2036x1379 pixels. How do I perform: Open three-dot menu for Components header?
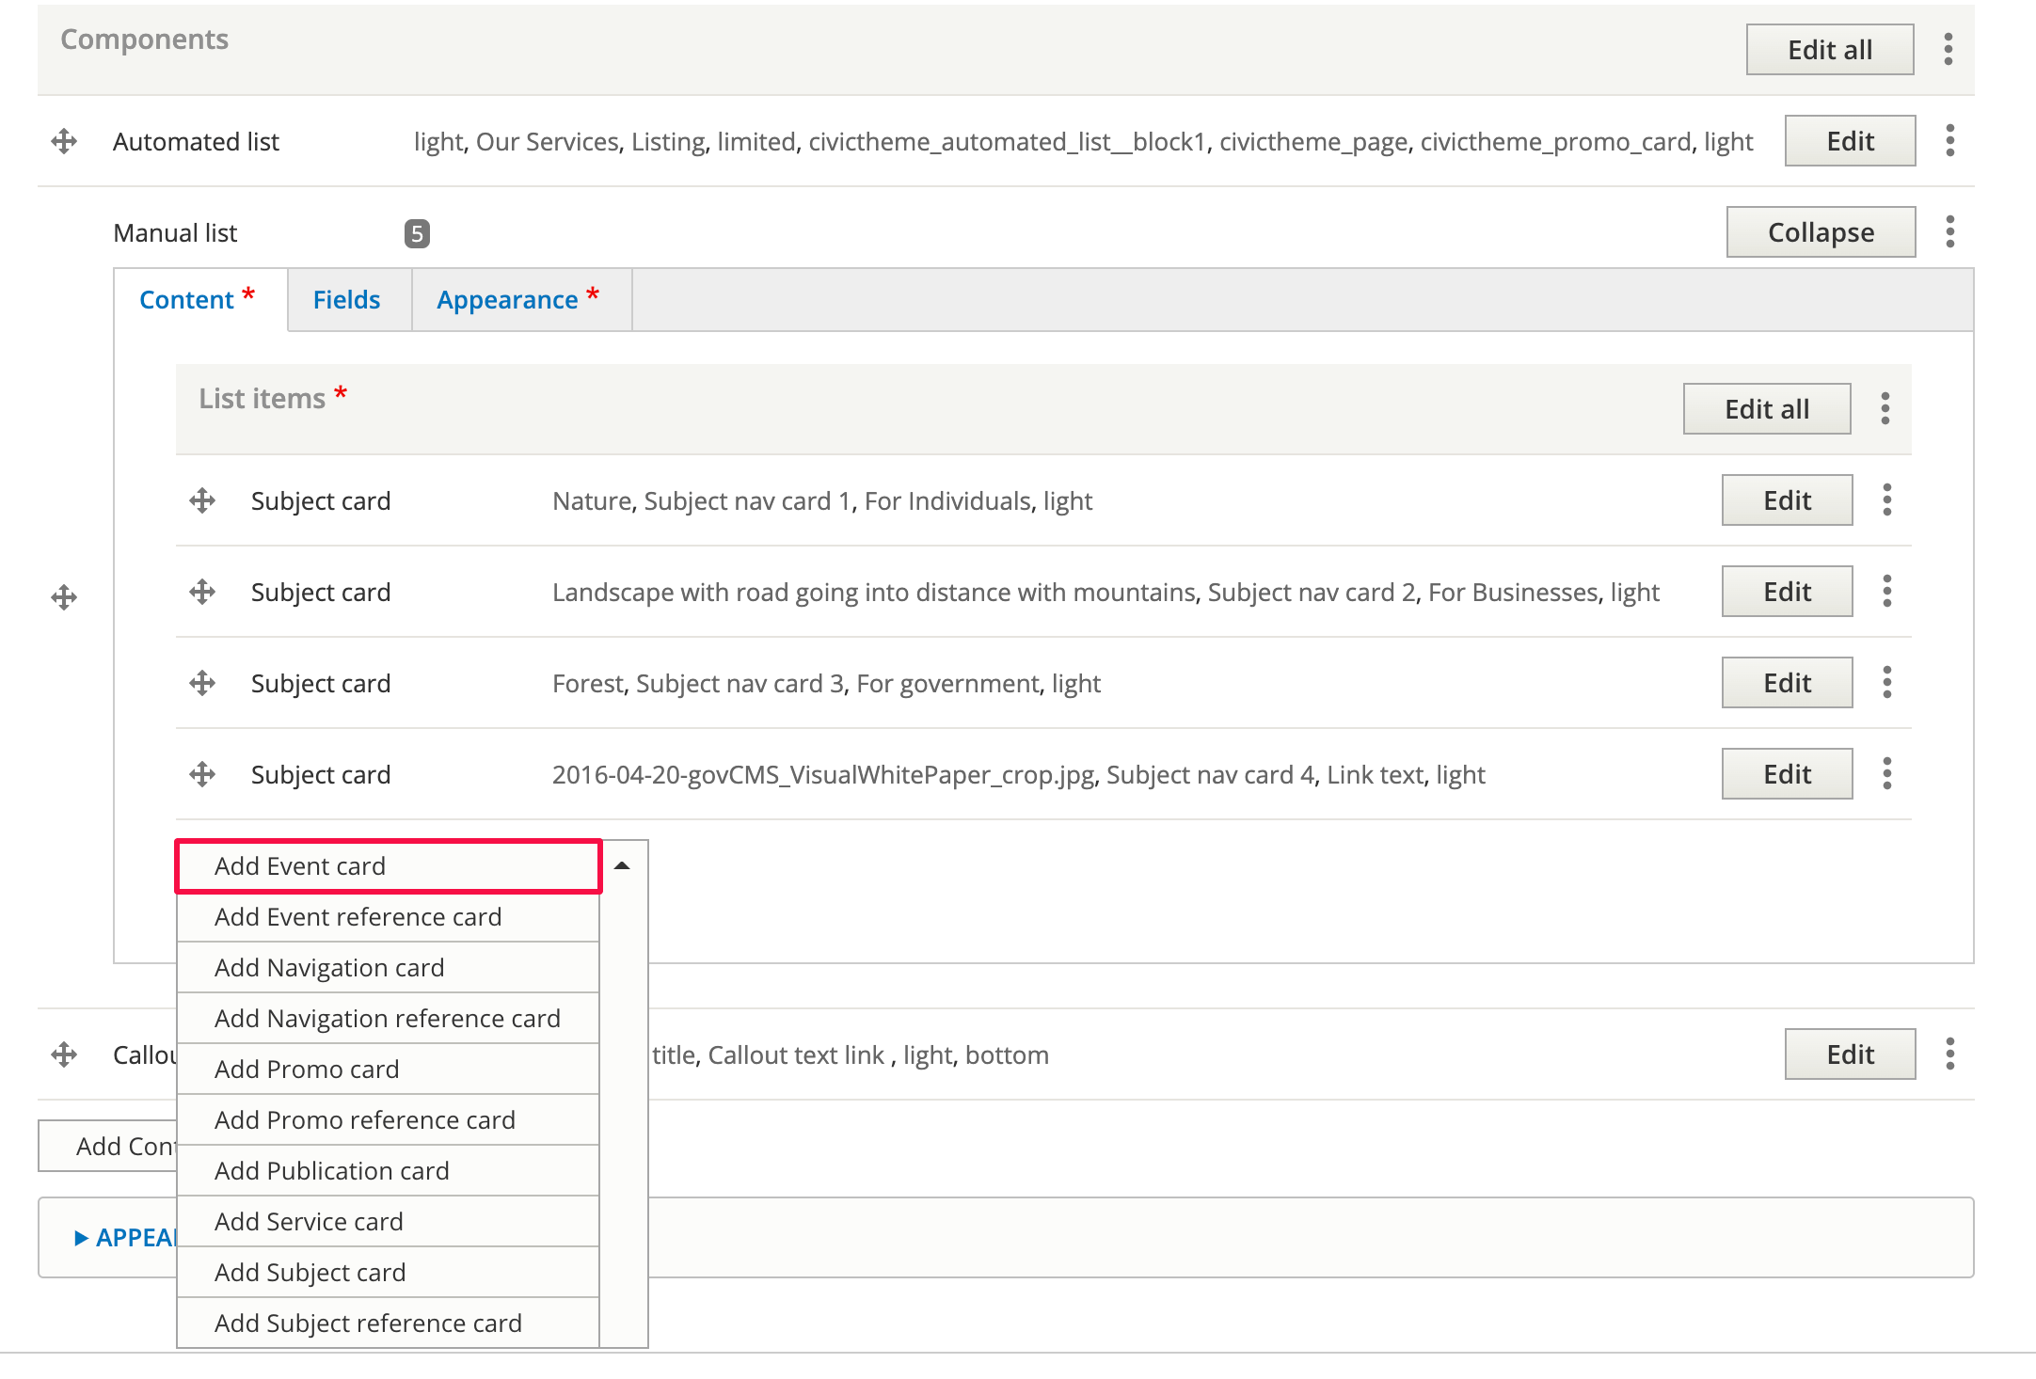pyautogui.click(x=1949, y=49)
